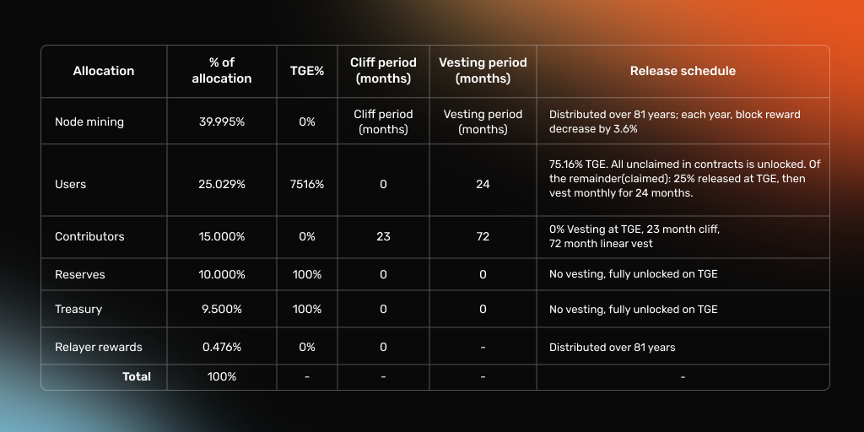864x432 pixels.
Task: Select the 39.995% allocation value
Action: 221,121
